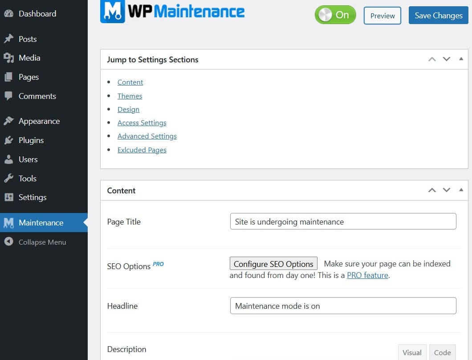Image resolution: width=472 pixels, height=360 pixels.
Task: Click the Pages icon in sidebar
Action: click(x=8, y=77)
